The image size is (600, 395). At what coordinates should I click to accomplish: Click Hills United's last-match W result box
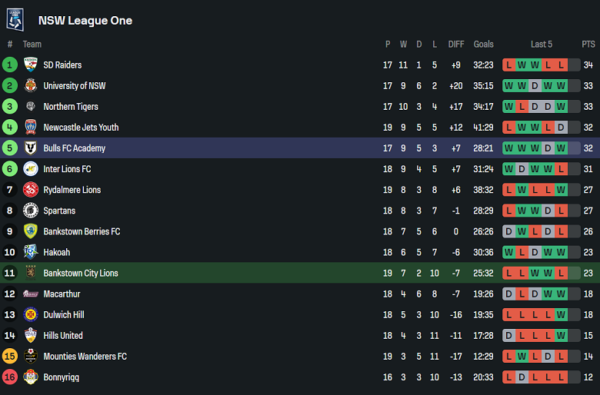click(x=562, y=336)
